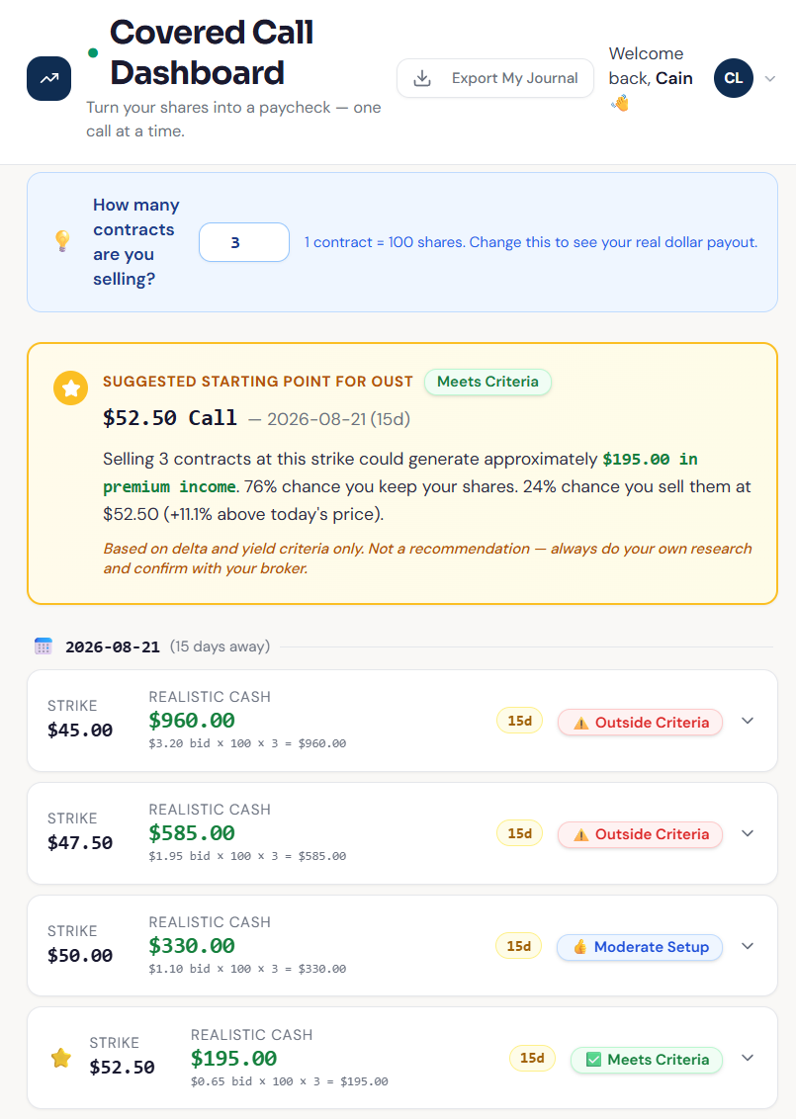Expand the $47.50 strike row details
The width and height of the screenshot is (796, 1119).
pos(748,833)
